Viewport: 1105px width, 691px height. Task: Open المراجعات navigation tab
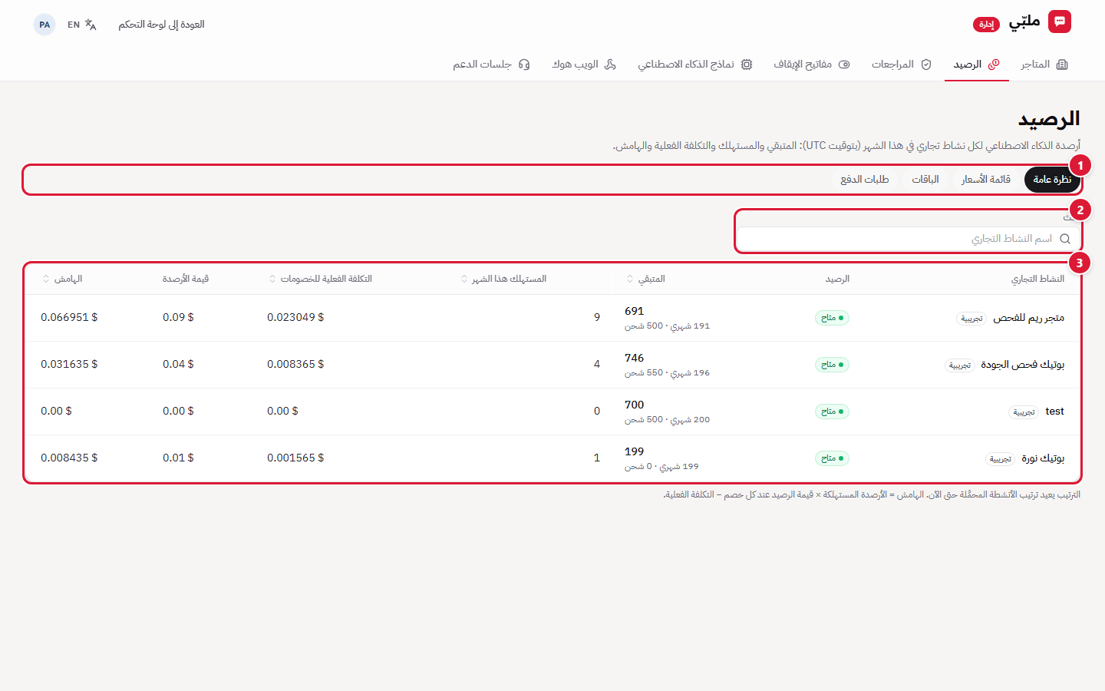click(902, 64)
